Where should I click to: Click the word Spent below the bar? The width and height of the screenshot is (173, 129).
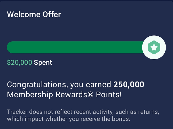[x=43, y=62]
